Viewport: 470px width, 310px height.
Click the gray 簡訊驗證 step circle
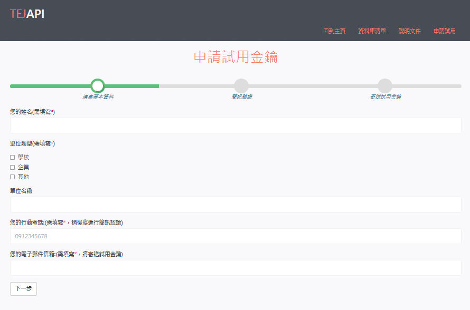[x=241, y=86]
